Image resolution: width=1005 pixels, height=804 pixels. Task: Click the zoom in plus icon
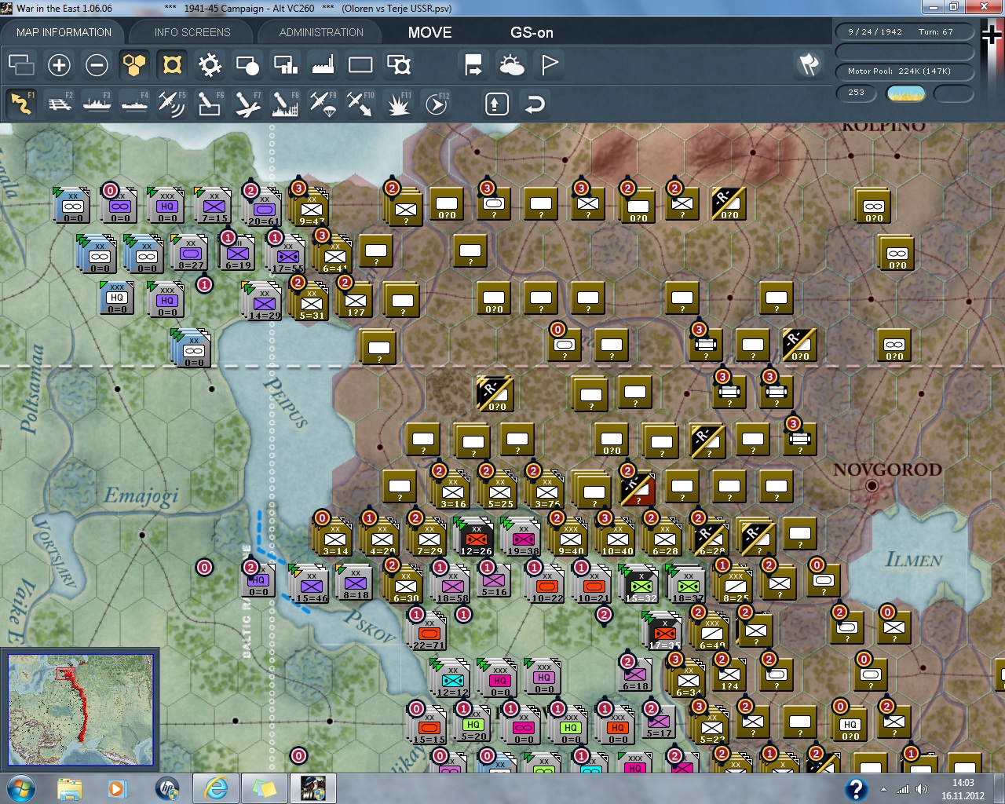pos(59,65)
